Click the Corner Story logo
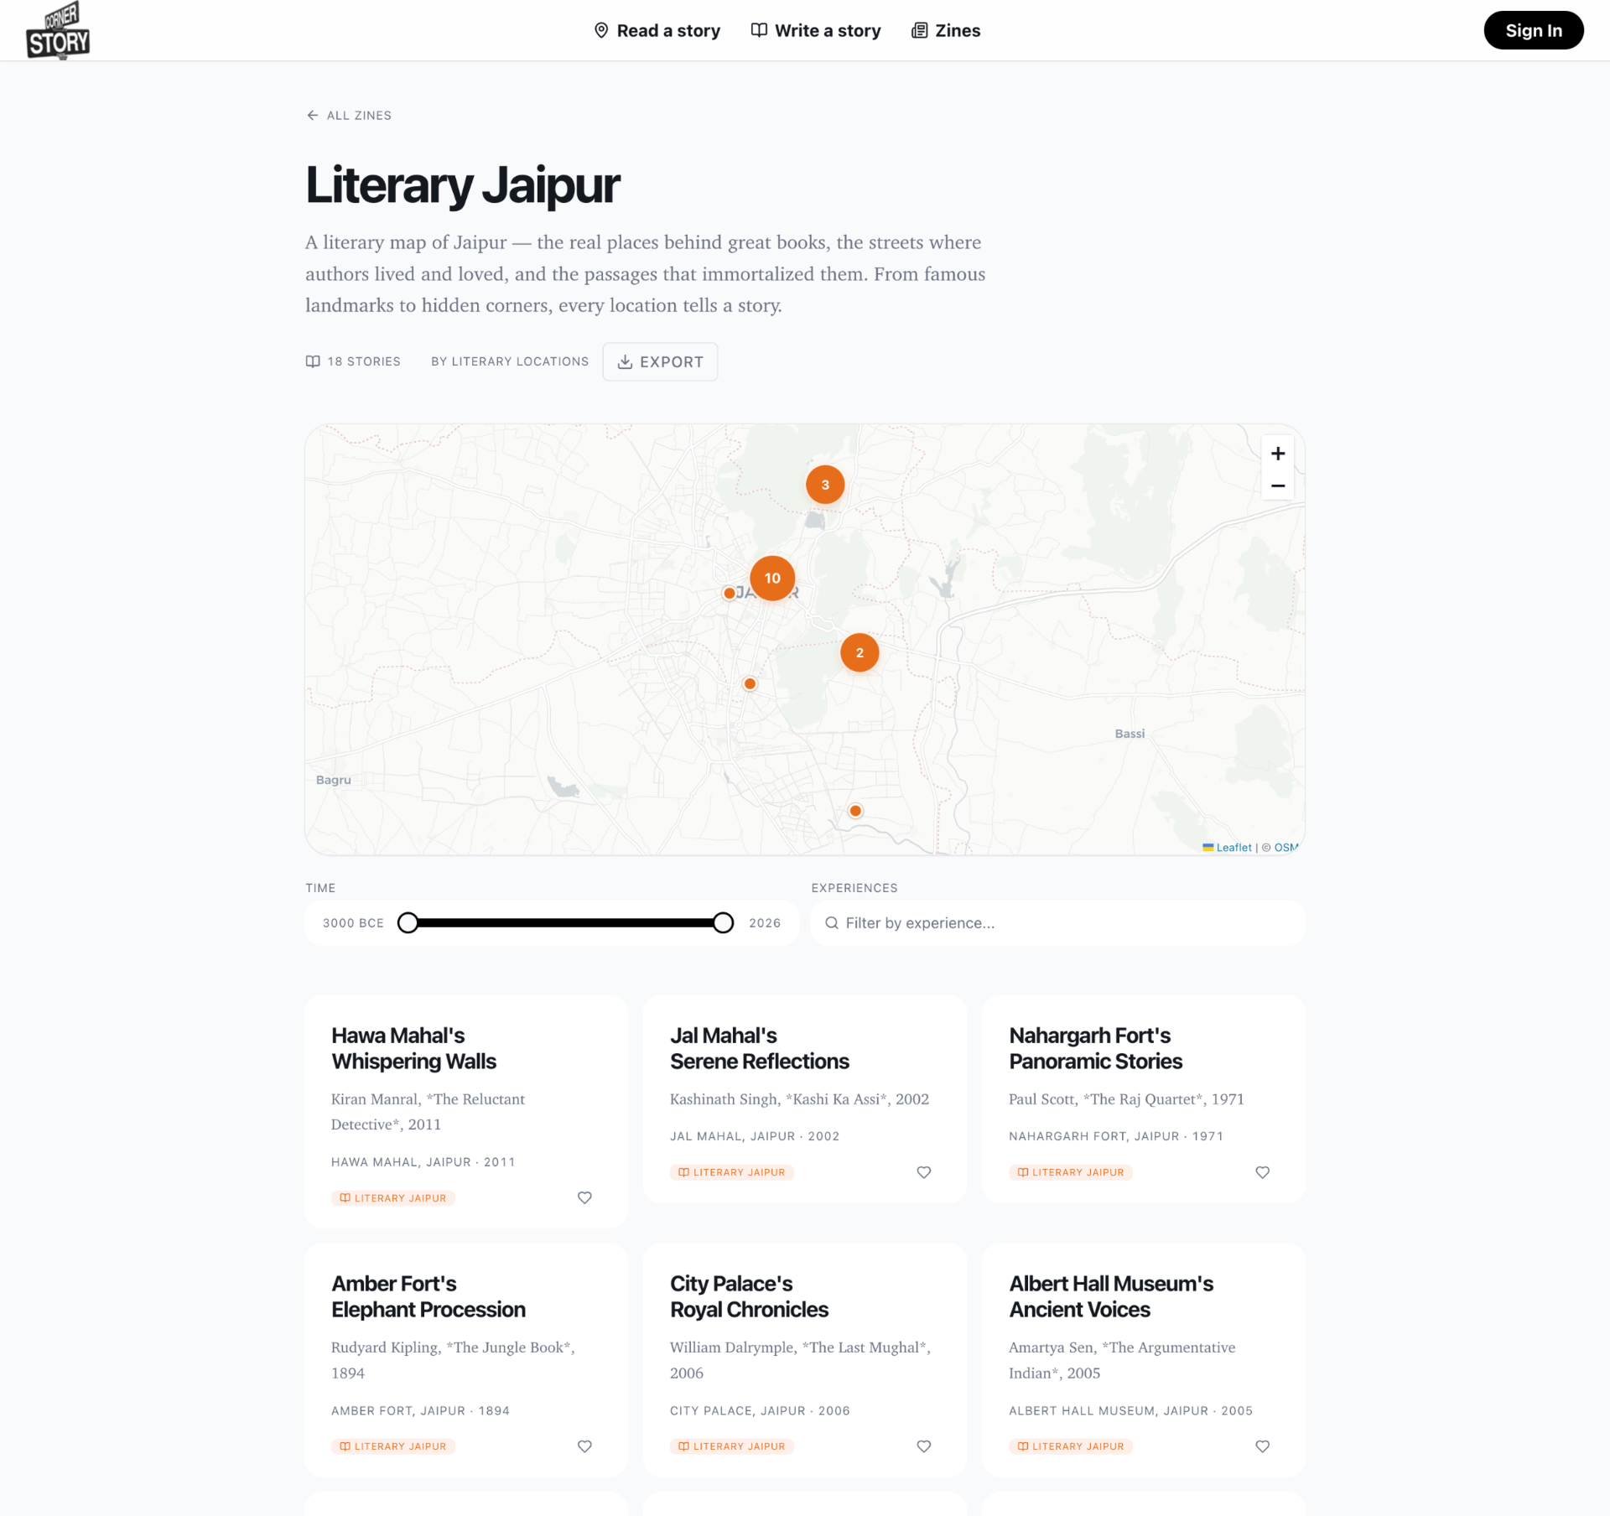The width and height of the screenshot is (1610, 1516). click(x=58, y=31)
